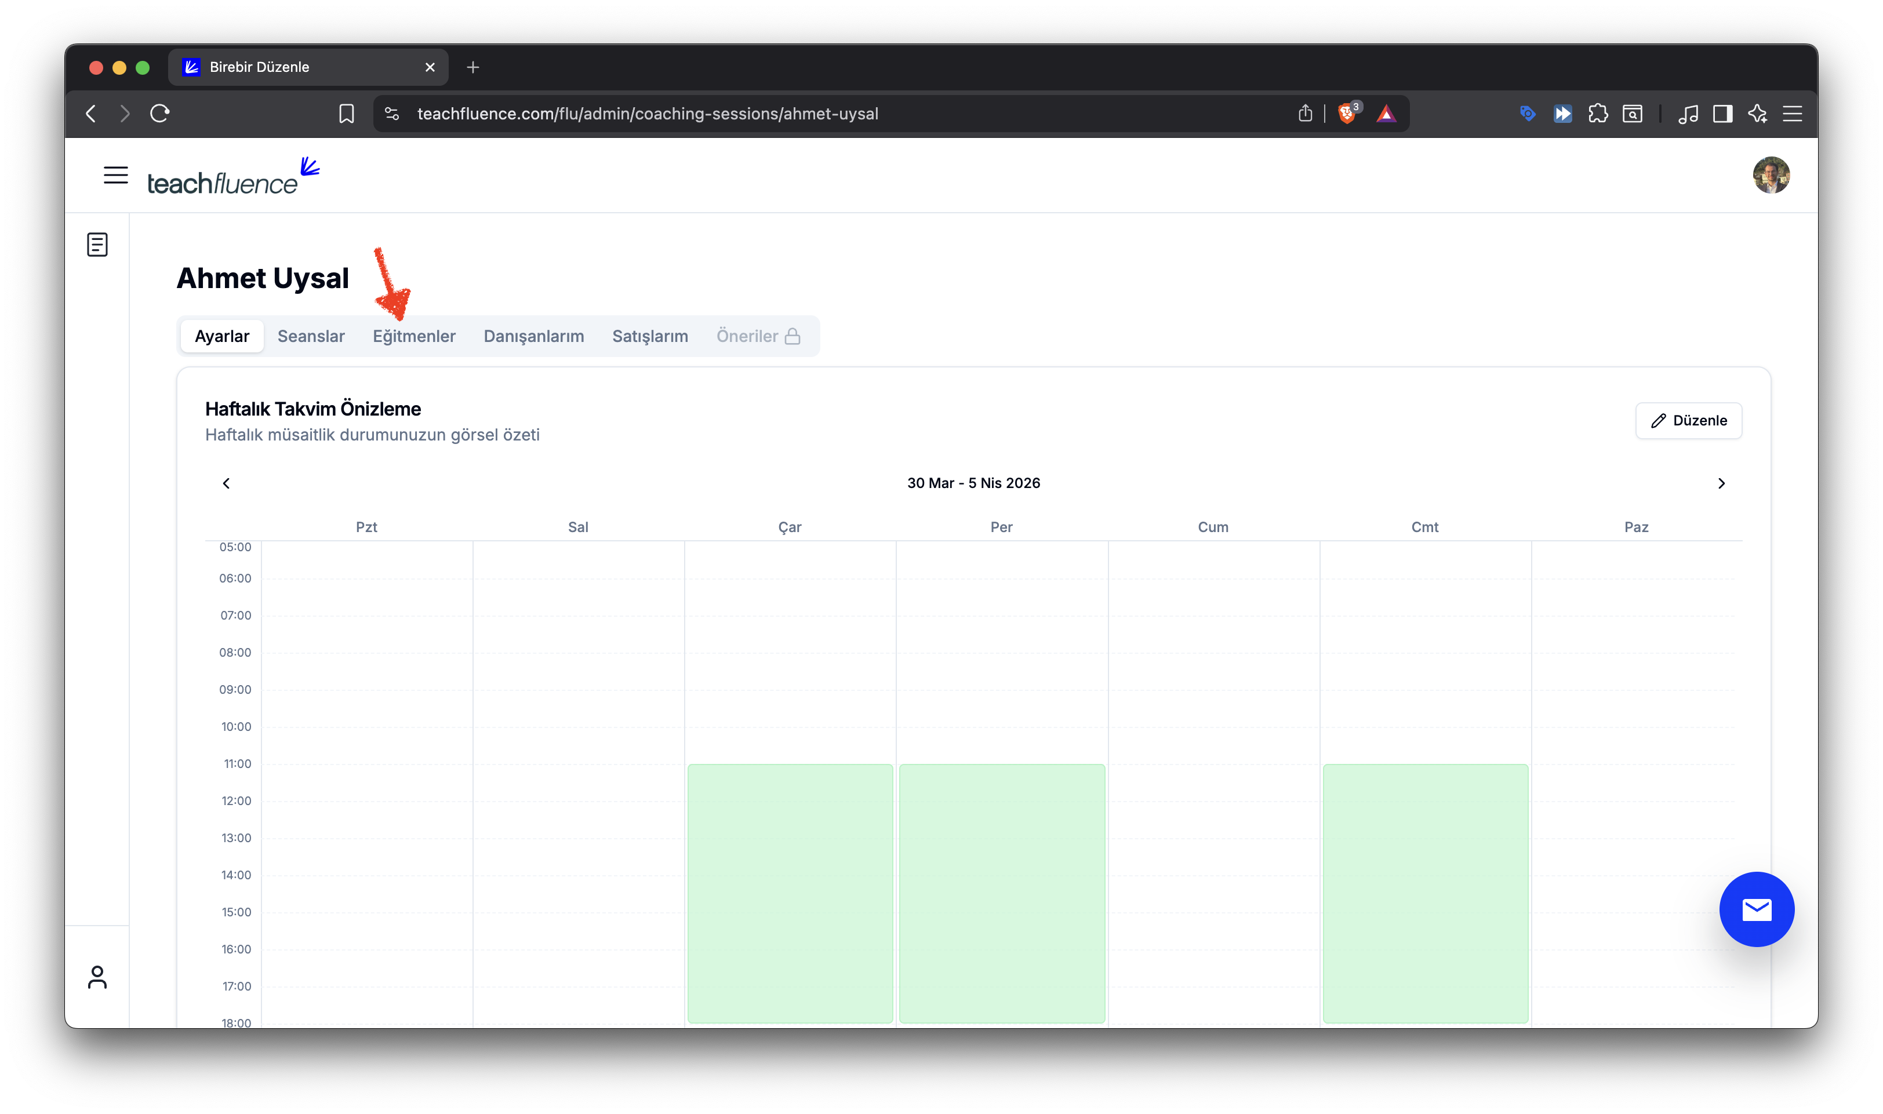The height and width of the screenshot is (1114, 1883).
Task: Click the profile avatar photo at top right
Action: 1771,175
